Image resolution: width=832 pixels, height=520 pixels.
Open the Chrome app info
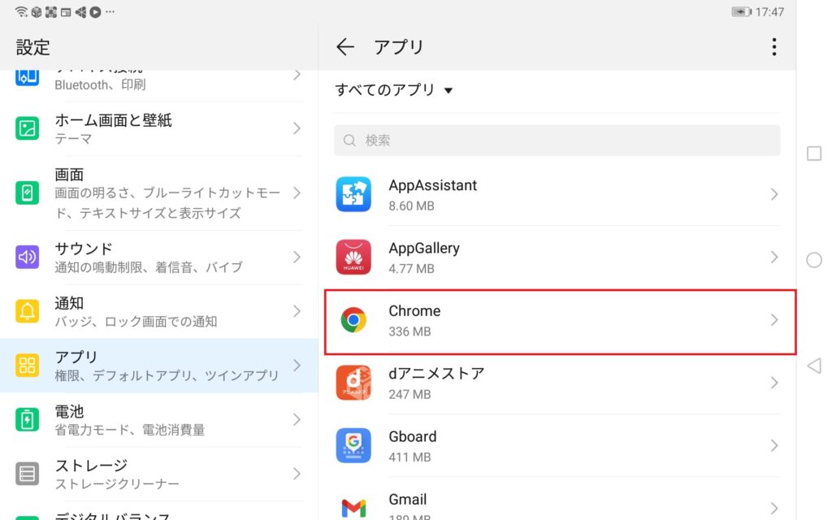[560, 322]
